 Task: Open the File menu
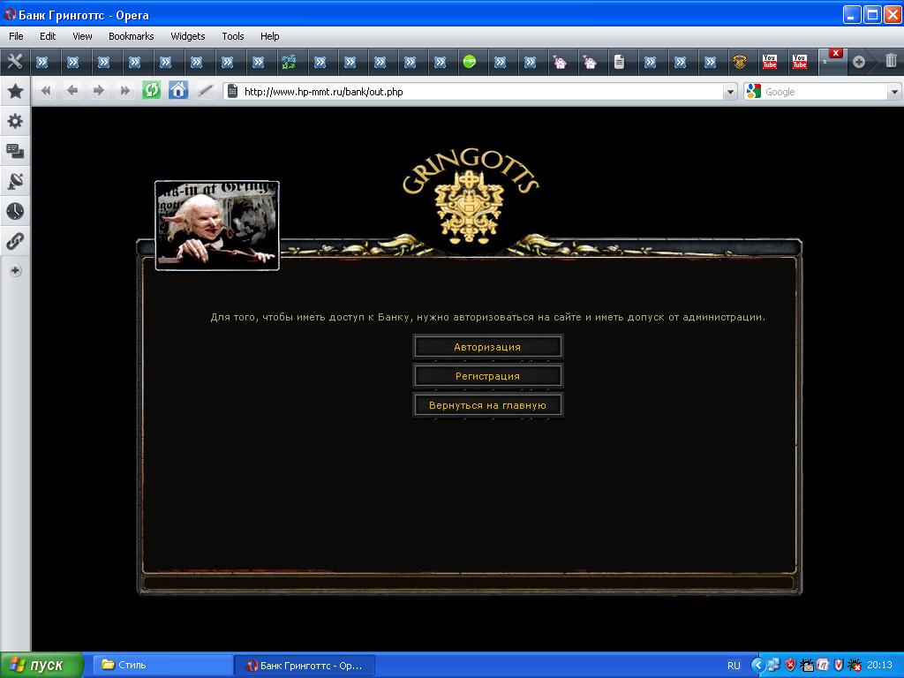pyautogui.click(x=16, y=36)
